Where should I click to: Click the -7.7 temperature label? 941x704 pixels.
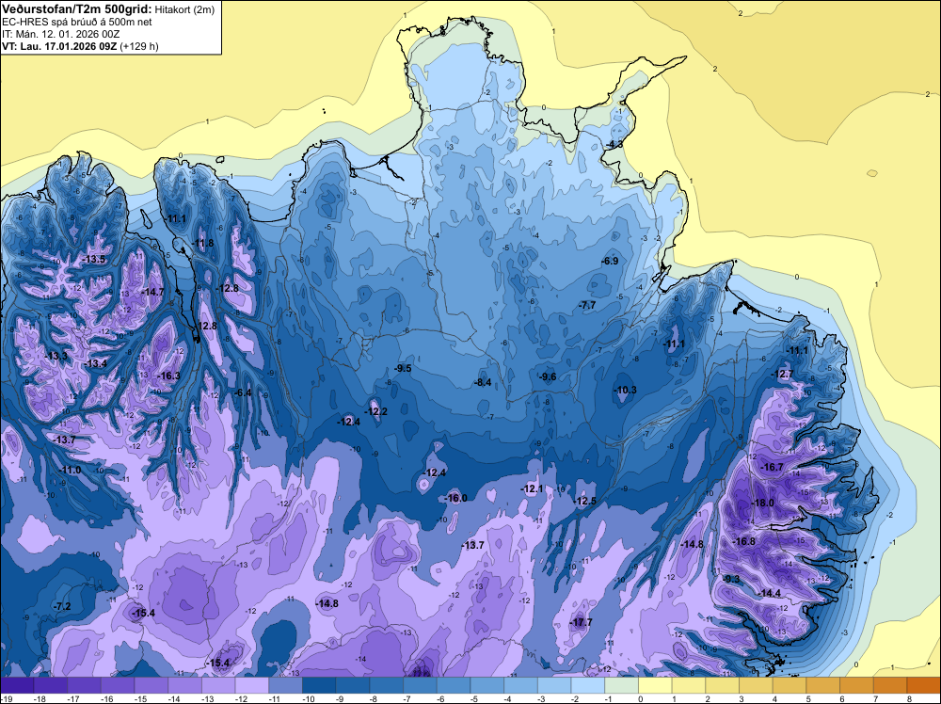[x=587, y=305]
